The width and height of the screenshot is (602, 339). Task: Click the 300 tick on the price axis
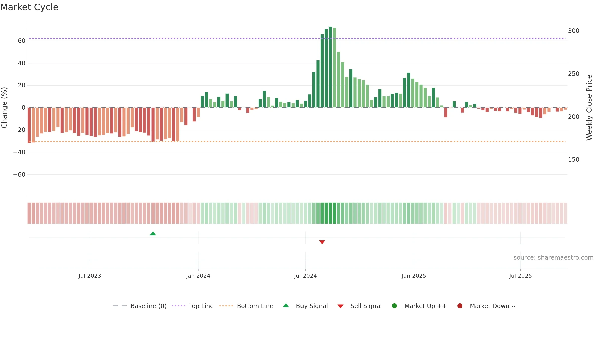(574, 31)
